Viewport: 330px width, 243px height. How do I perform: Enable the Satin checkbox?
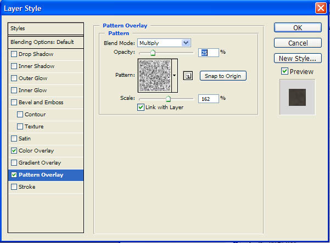pyautogui.click(x=14, y=139)
